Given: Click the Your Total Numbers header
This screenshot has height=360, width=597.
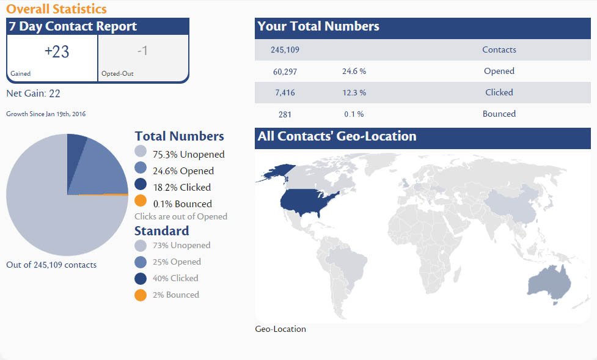Looking at the screenshot, I should [x=423, y=28].
